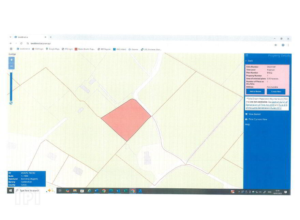Expand the tab search dropdown
Screen dimensions: 300x220
tap(10, 37)
